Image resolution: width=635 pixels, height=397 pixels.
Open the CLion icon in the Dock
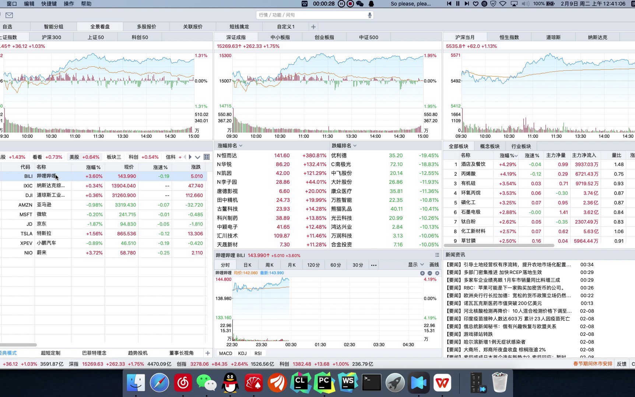(x=301, y=383)
